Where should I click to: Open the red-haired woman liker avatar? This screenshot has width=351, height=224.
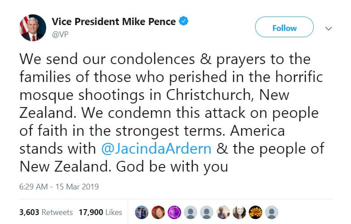(159, 212)
